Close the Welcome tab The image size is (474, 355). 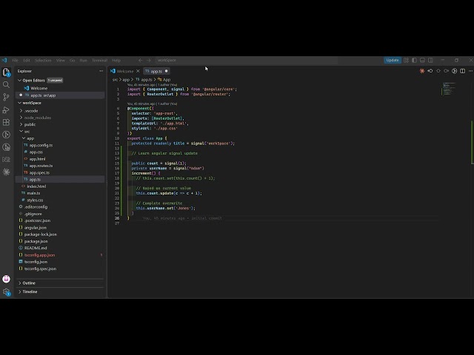click(138, 71)
